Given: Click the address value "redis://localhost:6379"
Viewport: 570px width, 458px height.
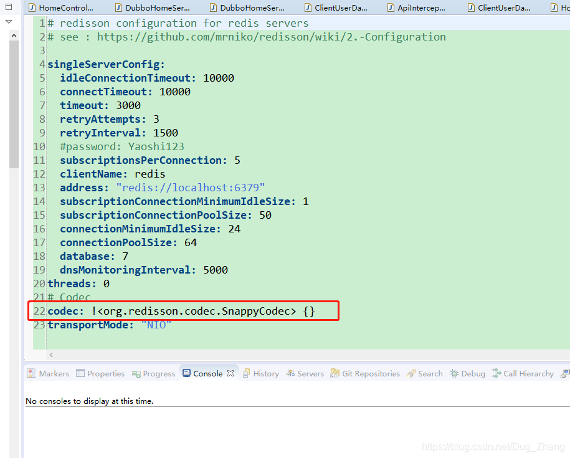Looking at the screenshot, I should [191, 188].
